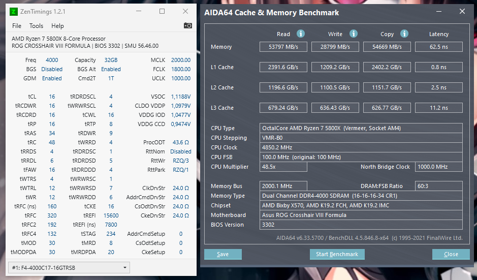Click the ZenTimings camera screenshot icon
477x280 pixels.
(x=187, y=25)
